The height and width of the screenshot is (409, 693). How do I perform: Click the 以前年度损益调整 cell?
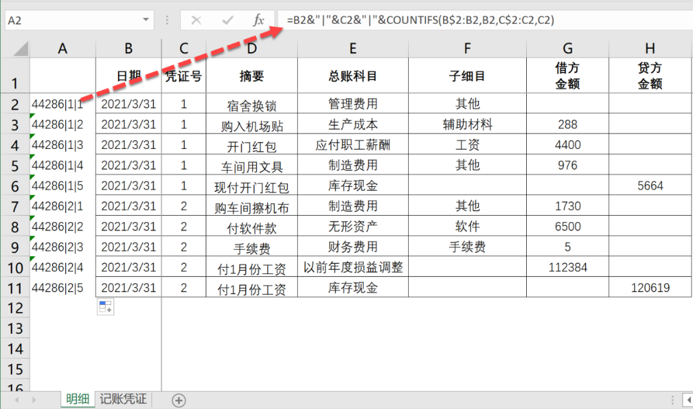pyautogui.click(x=353, y=267)
